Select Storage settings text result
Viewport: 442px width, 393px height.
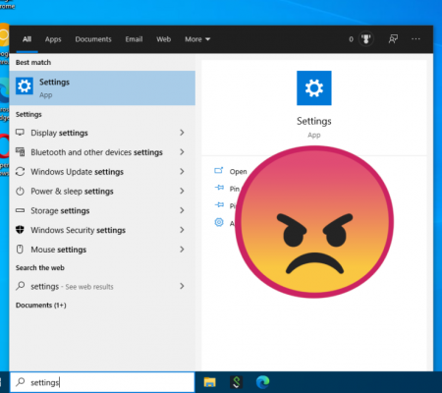coord(60,211)
